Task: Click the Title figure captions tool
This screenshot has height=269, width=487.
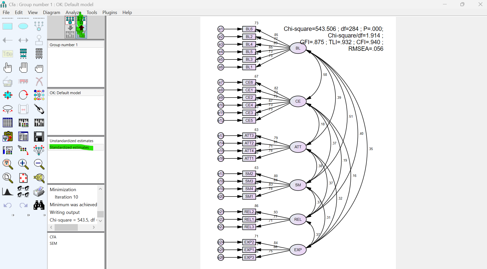Action: point(8,54)
